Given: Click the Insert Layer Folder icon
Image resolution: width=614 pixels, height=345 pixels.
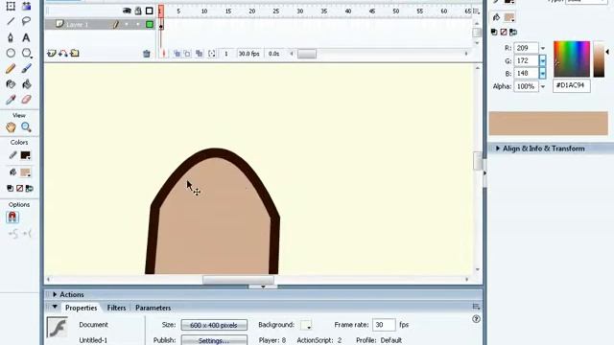Looking at the screenshot, I should pyautogui.click(x=75, y=54).
